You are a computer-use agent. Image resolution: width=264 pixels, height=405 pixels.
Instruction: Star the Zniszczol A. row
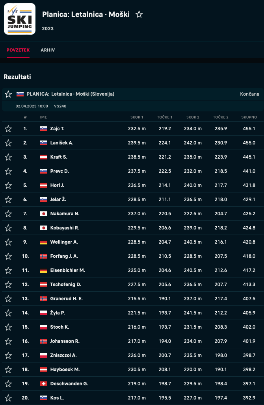[x=8, y=356]
